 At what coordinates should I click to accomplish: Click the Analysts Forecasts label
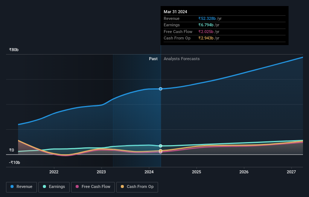click(182, 59)
